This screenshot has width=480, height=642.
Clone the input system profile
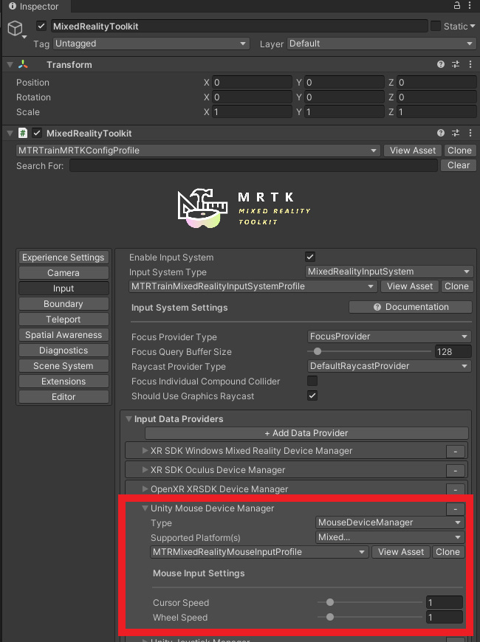[456, 286]
